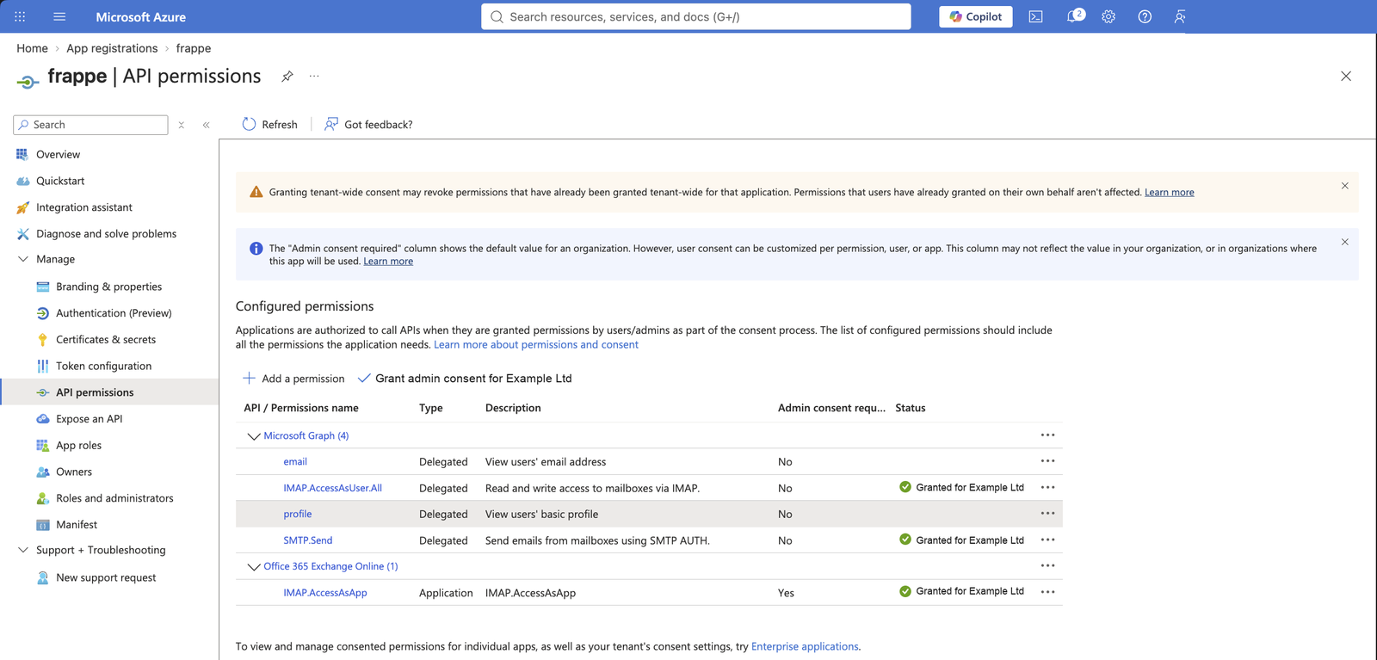Screen dimensions: 1377x660
Task: Open Authentication (Preview)
Action: point(114,313)
